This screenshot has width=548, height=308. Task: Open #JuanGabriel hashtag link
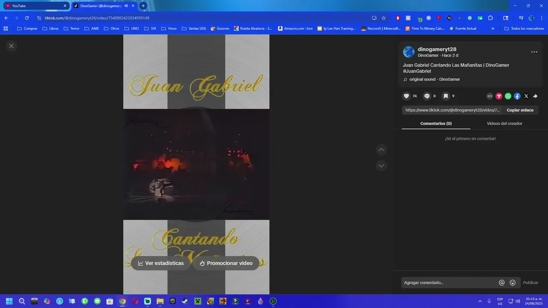pos(417,71)
